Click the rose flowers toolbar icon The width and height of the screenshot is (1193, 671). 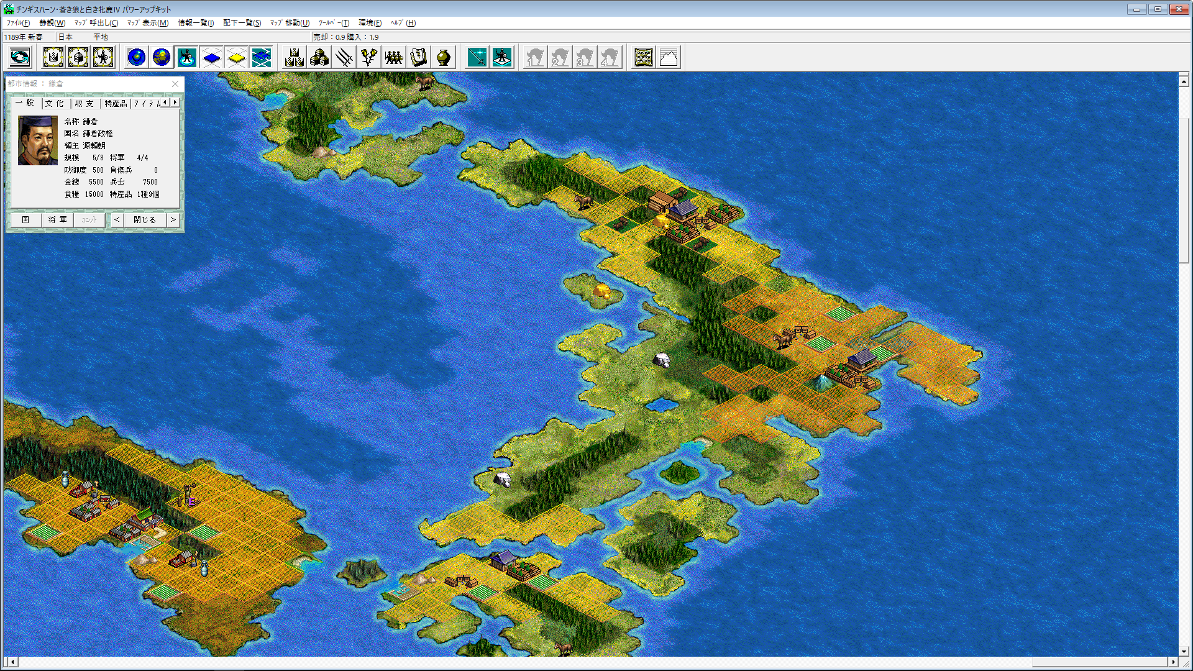point(369,58)
